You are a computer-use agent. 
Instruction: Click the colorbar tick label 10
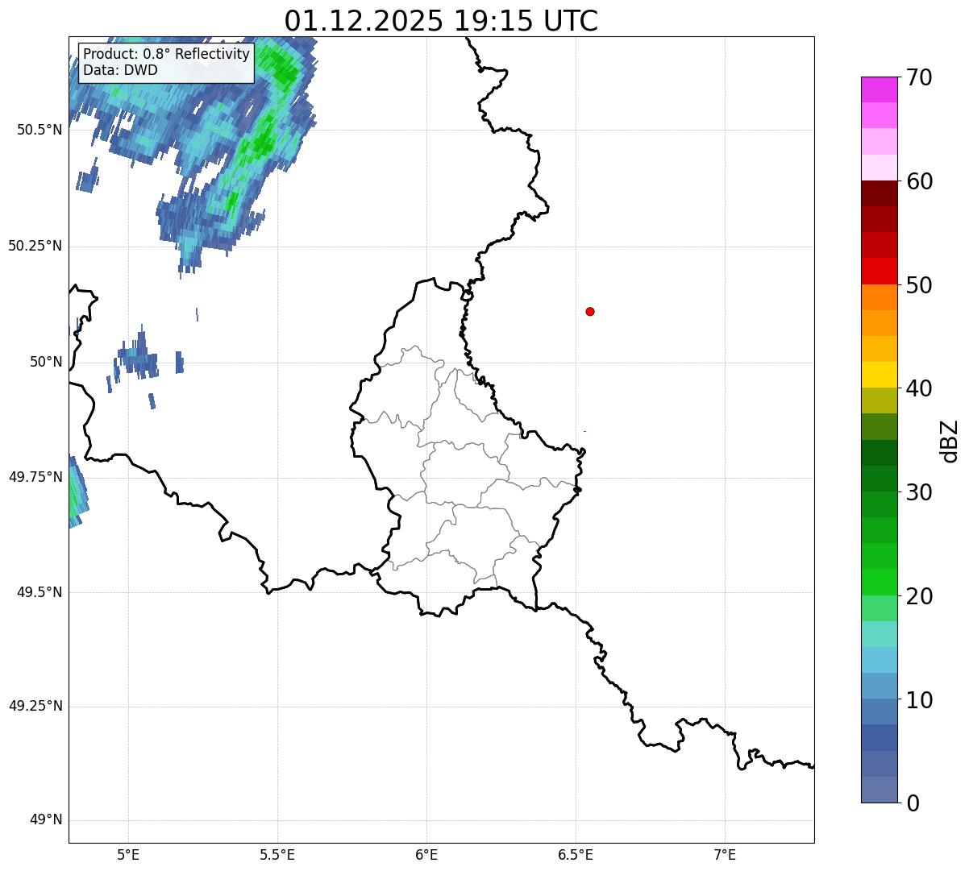[919, 700]
